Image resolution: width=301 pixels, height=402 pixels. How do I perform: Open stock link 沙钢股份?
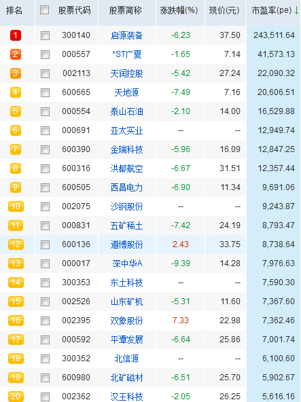point(126,206)
